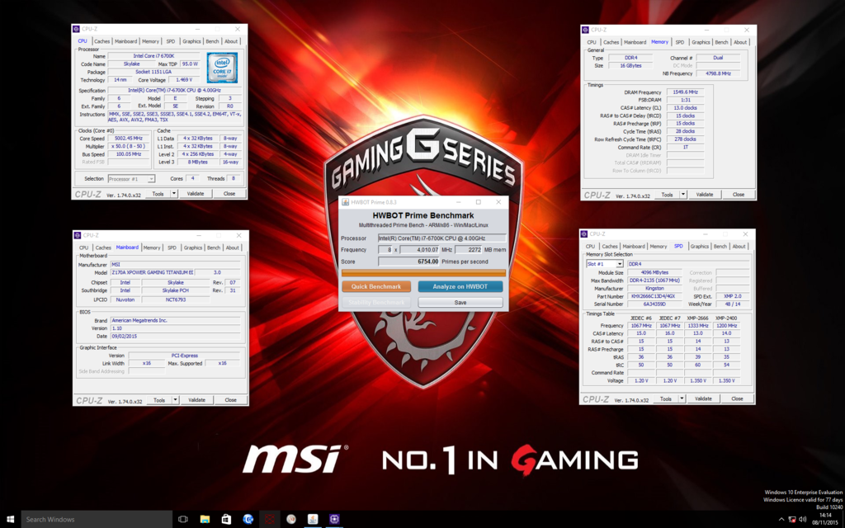
Task: Click the BIOS date 09/02/2015
Action: [x=175, y=337]
